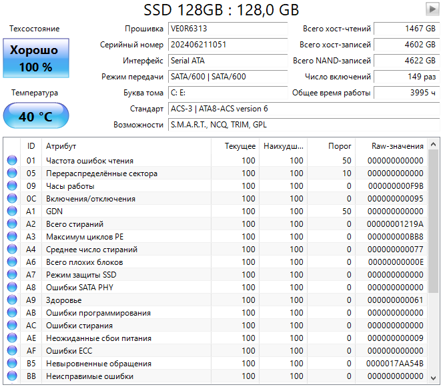
Task: Click the status circle for Часы работы
Action: (x=12, y=185)
